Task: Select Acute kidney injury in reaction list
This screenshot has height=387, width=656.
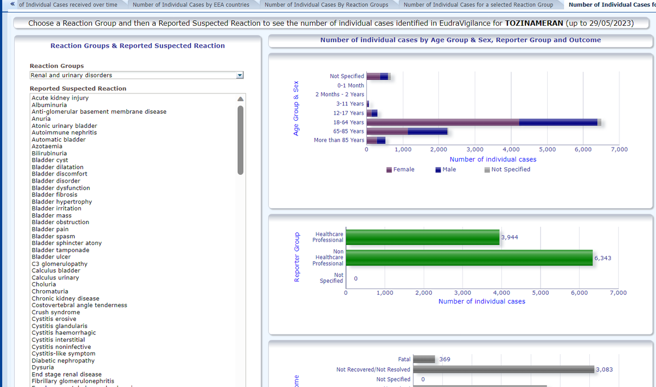Action: pyautogui.click(x=60, y=98)
